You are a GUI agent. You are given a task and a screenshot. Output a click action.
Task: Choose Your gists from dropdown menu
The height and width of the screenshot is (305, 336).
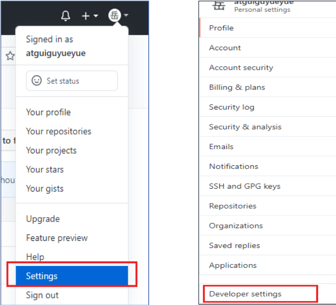45,189
